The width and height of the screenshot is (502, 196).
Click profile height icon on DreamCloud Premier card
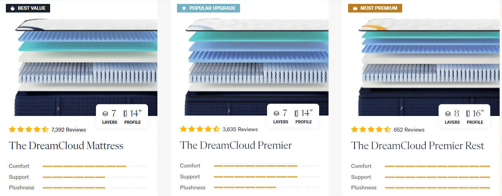coord(296,114)
